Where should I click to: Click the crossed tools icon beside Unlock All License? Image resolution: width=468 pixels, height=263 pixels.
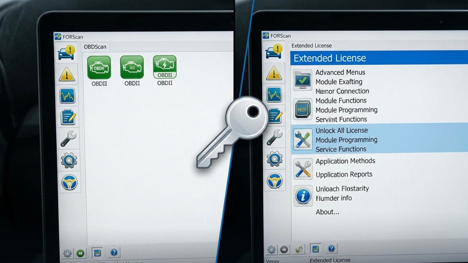303,139
